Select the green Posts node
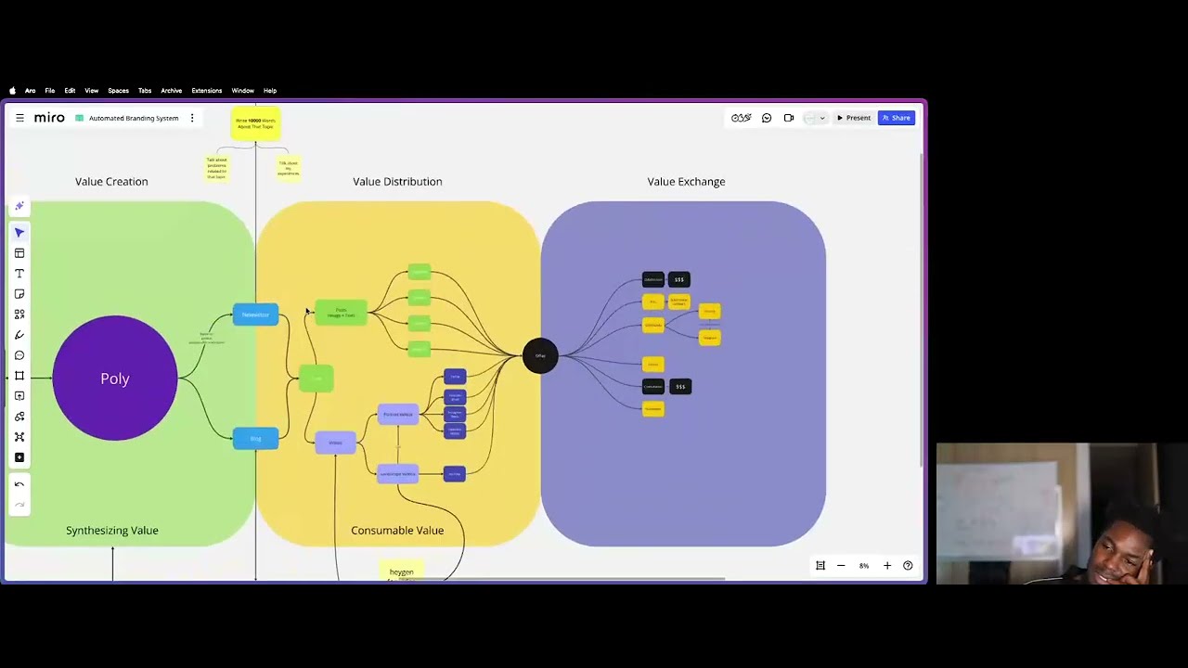Image resolution: width=1188 pixels, height=668 pixels. (x=341, y=314)
